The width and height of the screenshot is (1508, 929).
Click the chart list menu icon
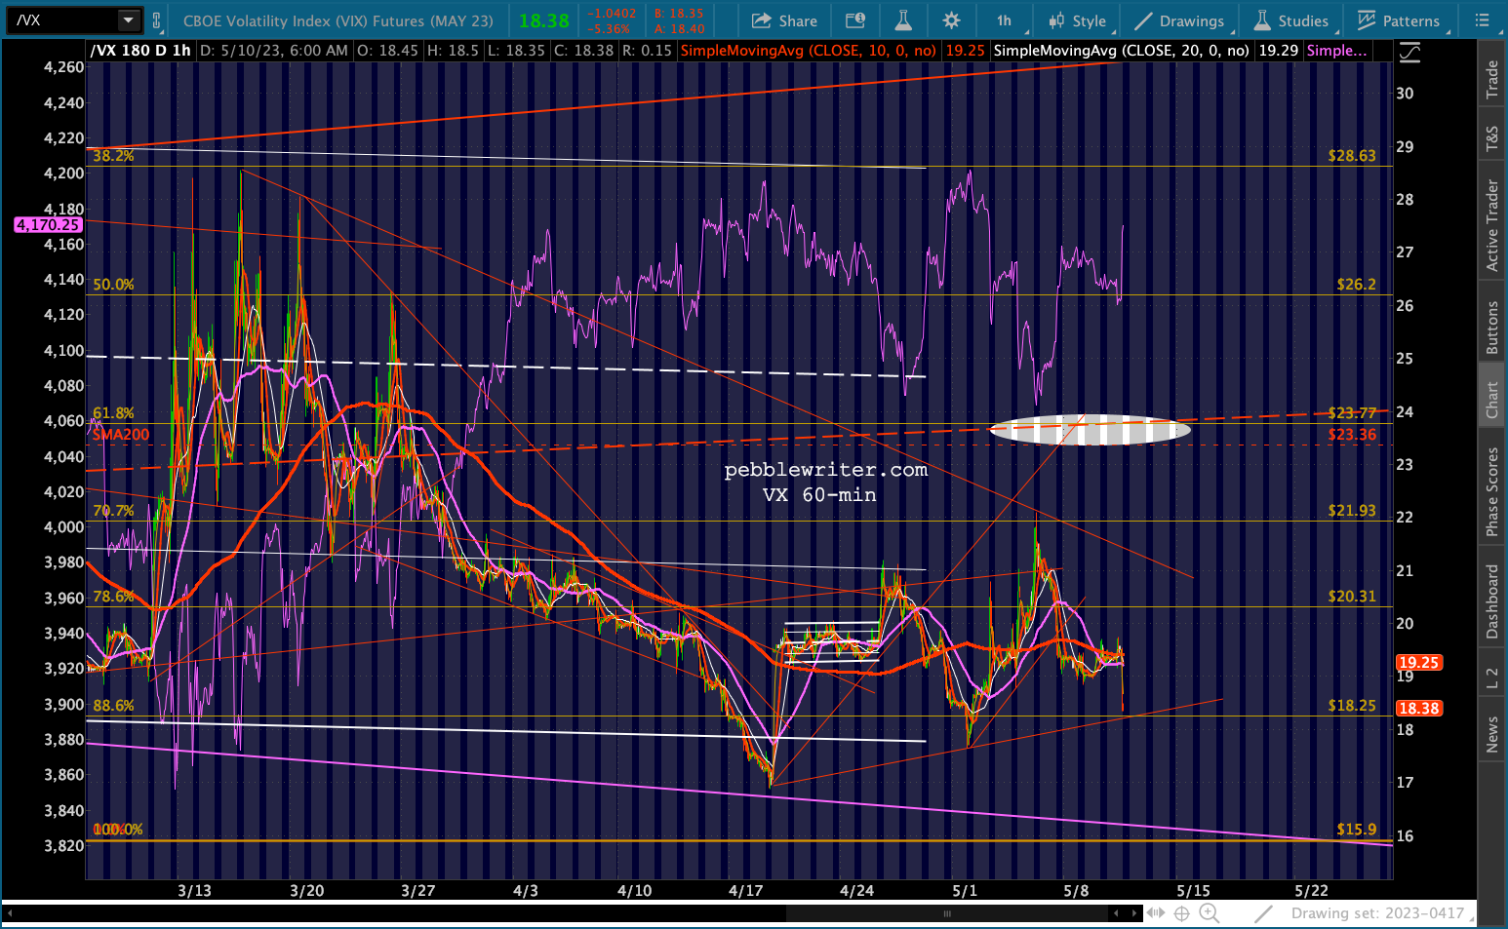coord(1482,20)
